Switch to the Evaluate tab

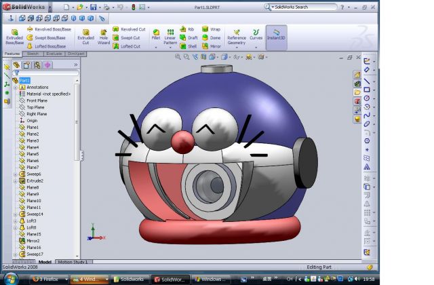tap(54, 54)
